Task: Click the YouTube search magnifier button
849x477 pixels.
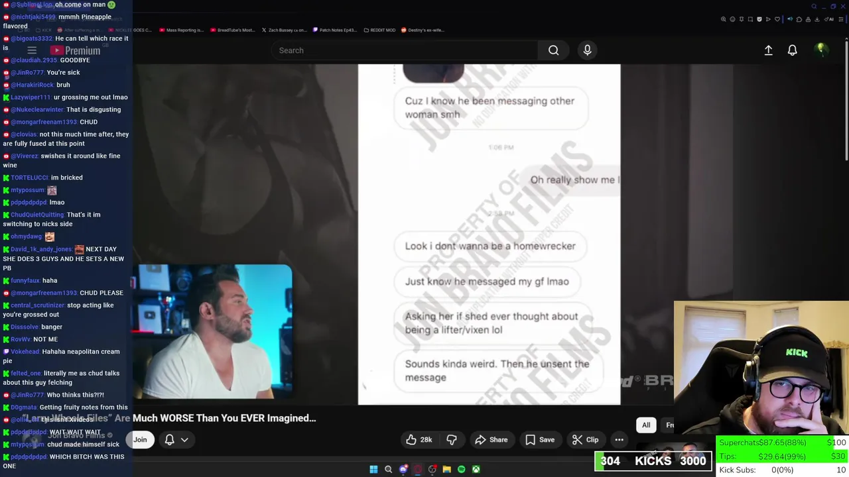Action: [x=553, y=50]
